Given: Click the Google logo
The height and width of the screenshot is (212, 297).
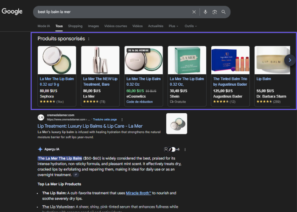Looking at the screenshot, I should pos(12,11).
